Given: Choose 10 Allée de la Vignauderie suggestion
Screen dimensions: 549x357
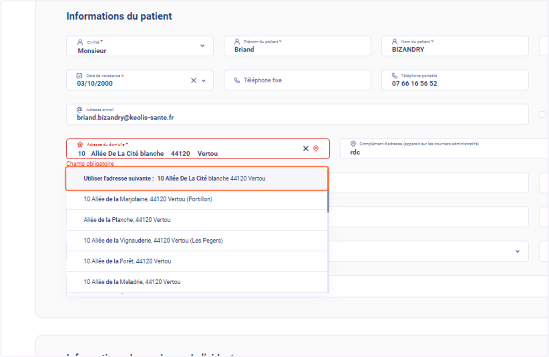Looking at the screenshot, I should coord(197,241).
